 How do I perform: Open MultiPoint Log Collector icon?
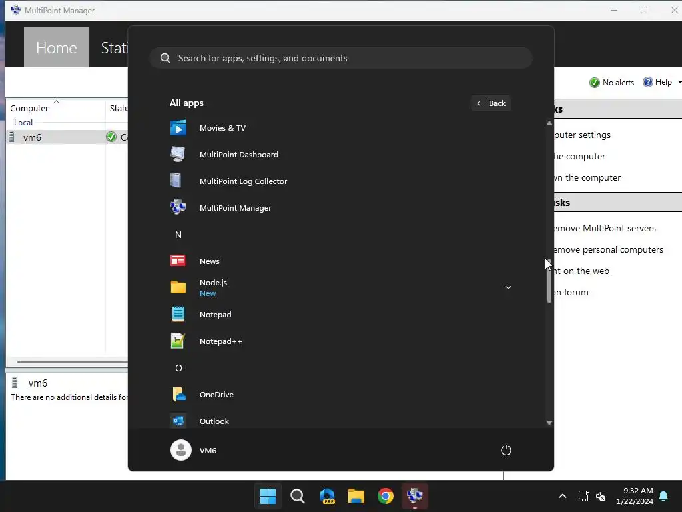point(176,181)
